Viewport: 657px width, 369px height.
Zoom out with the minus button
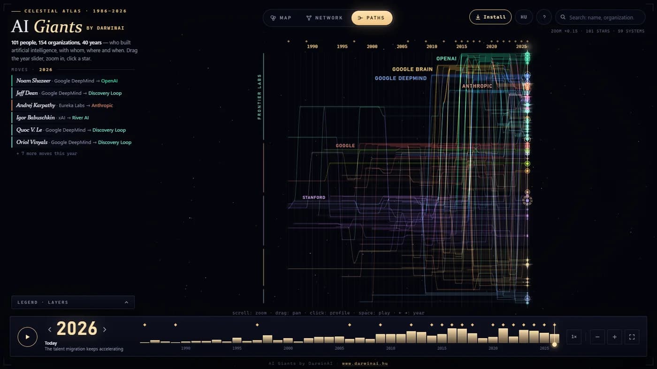[x=597, y=337]
